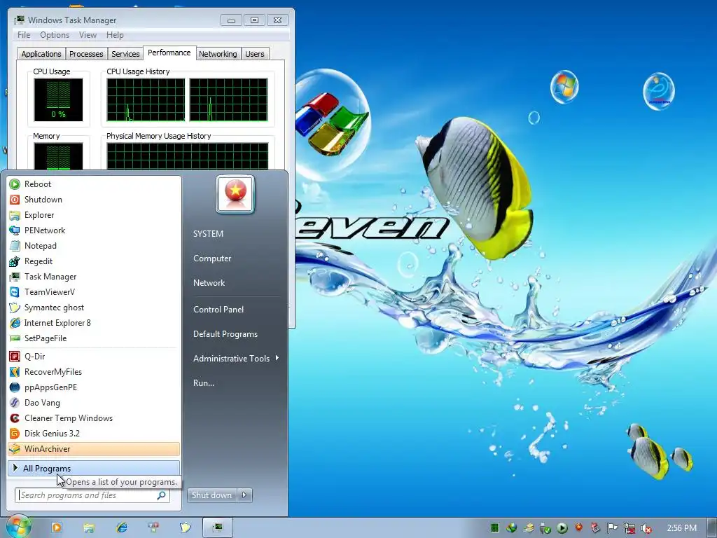Image resolution: width=717 pixels, height=538 pixels.
Task: Start ppAppsGenPE from its icon
Action: pyautogui.click(x=15, y=387)
